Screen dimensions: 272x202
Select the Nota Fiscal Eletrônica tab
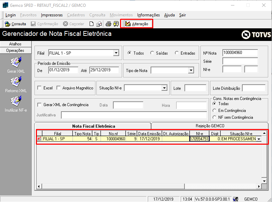point(93,126)
